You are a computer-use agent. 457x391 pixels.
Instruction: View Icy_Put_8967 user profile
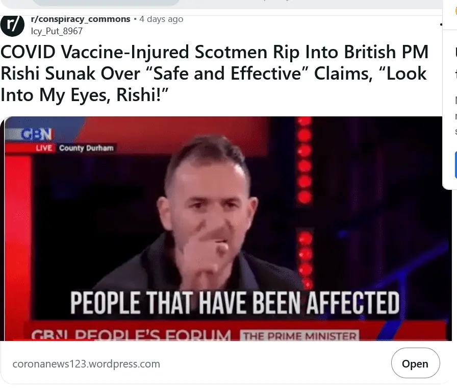point(57,31)
